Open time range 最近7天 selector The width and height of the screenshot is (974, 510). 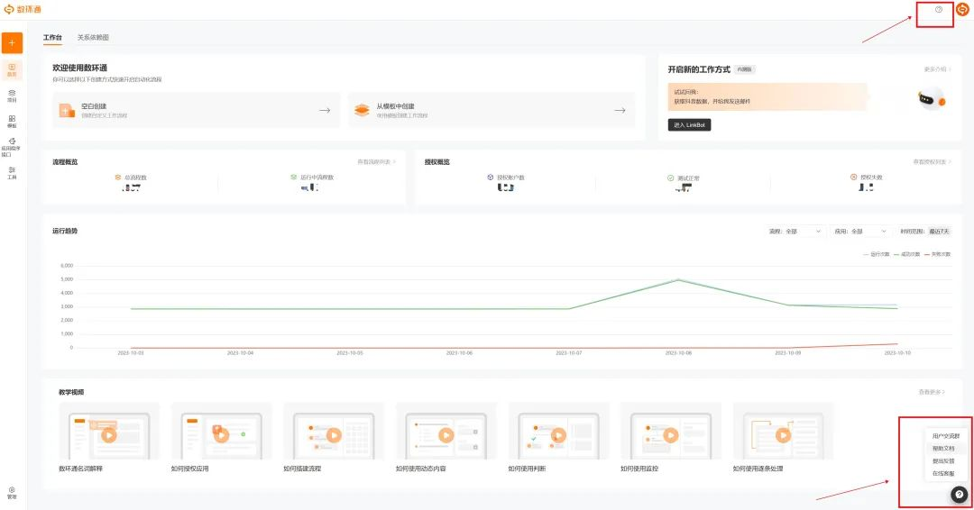(939, 232)
